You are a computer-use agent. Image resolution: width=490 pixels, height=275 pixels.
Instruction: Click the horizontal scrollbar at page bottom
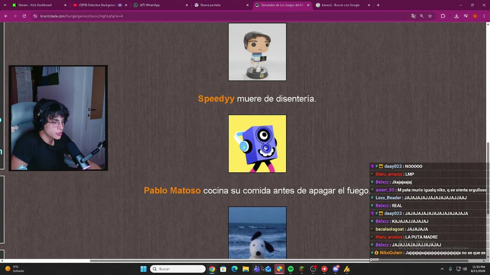click(x=279, y=261)
